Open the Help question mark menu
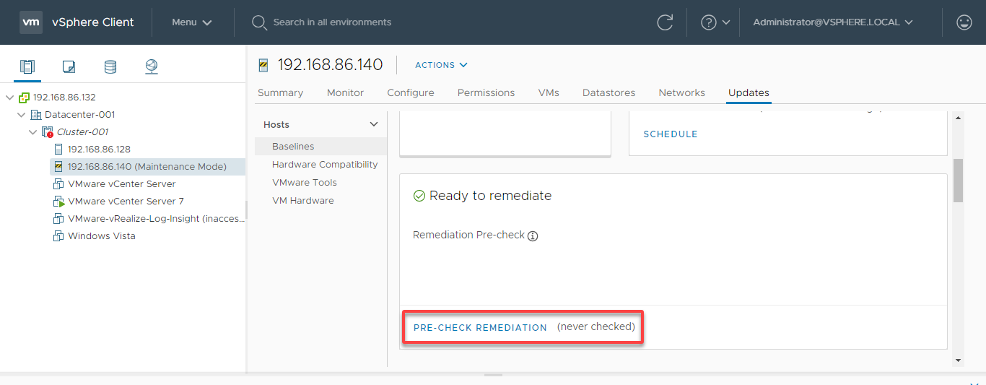Viewport: 986px width, 385px height. pyautogui.click(x=715, y=22)
